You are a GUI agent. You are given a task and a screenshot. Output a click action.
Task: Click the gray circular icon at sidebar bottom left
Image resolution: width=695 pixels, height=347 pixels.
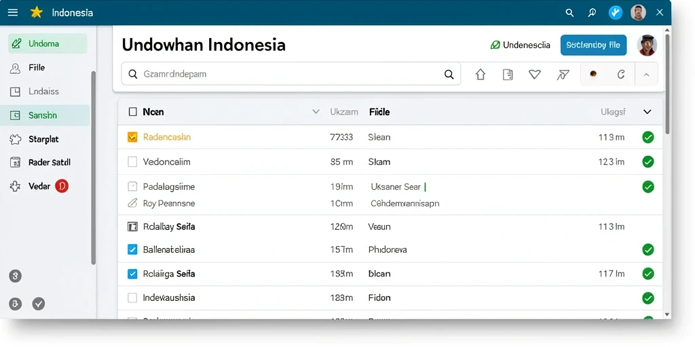(15, 304)
